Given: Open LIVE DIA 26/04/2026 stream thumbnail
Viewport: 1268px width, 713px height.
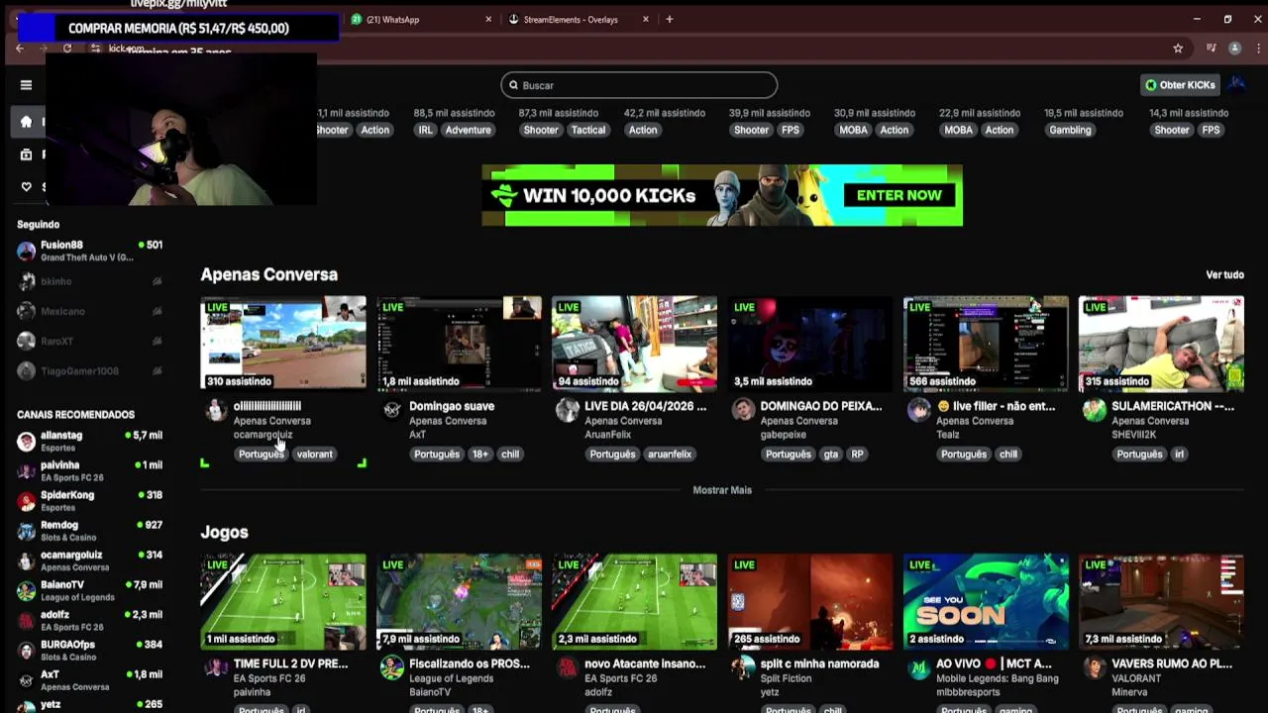Looking at the screenshot, I should (x=634, y=344).
